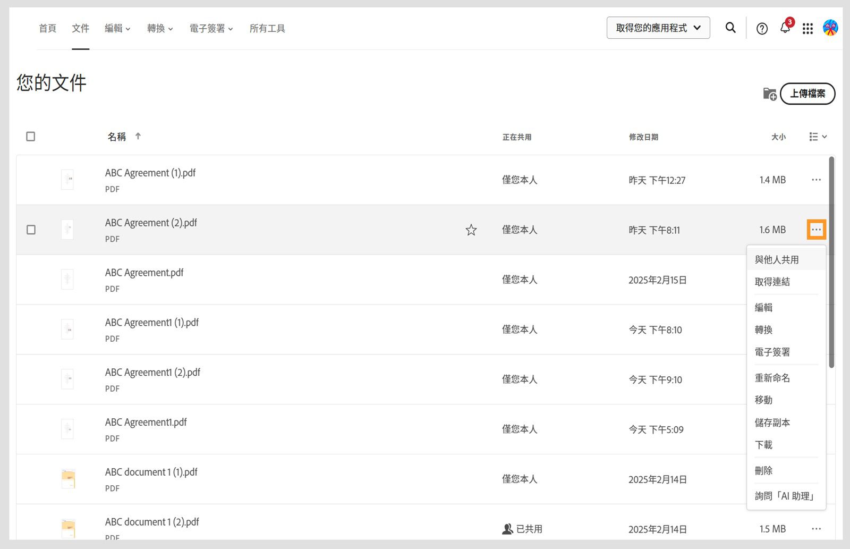Image resolution: width=850 pixels, height=549 pixels.
Task: Go to the 首頁 link
Action: pyautogui.click(x=48, y=29)
